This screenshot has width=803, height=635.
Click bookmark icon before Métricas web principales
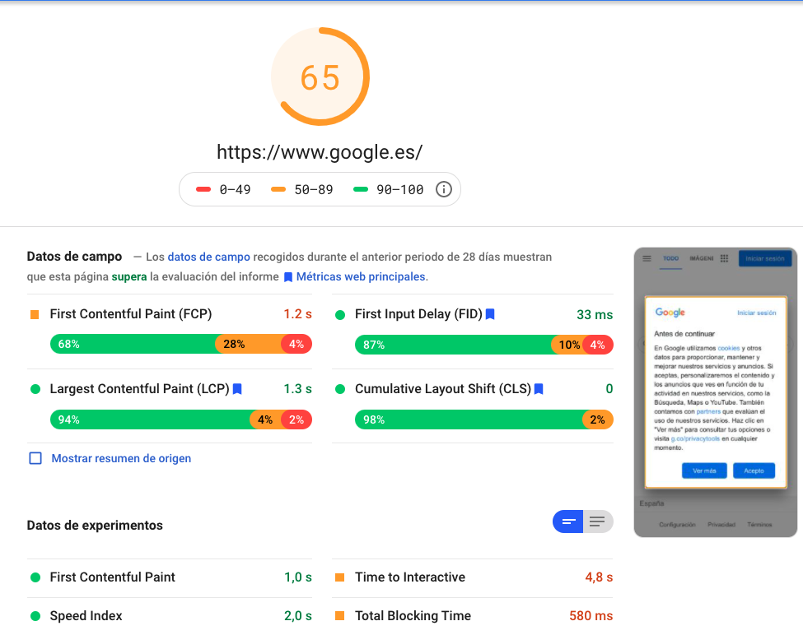click(288, 277)
